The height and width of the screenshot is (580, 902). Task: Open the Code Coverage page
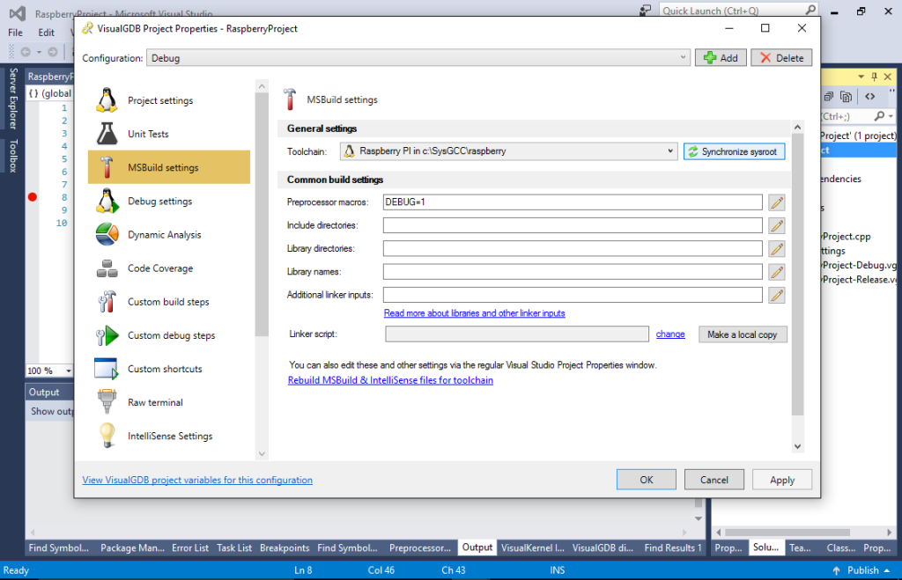click(159, 268)
